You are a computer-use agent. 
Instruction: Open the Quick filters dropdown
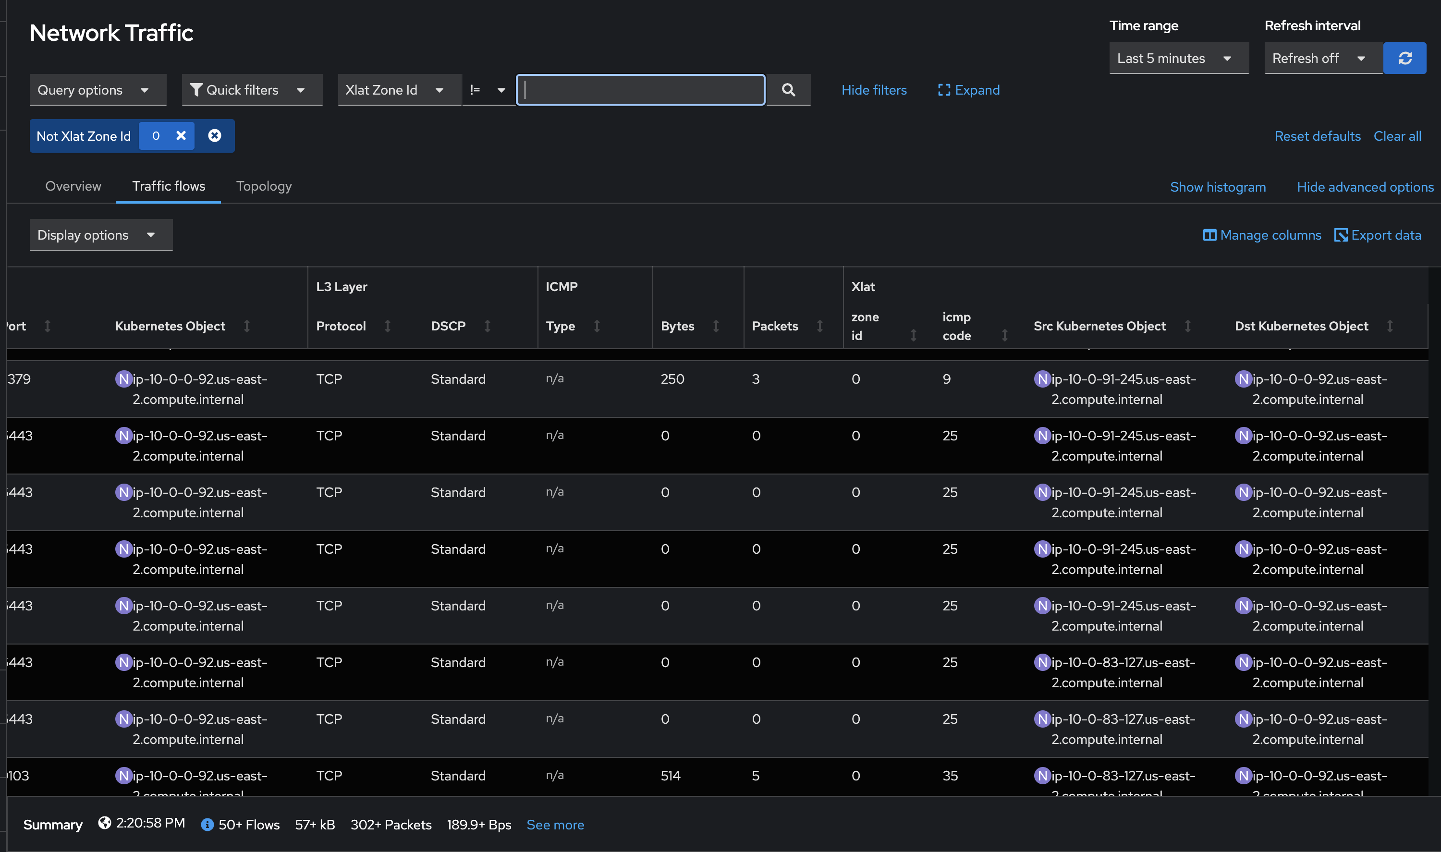(x=252, y=89)
